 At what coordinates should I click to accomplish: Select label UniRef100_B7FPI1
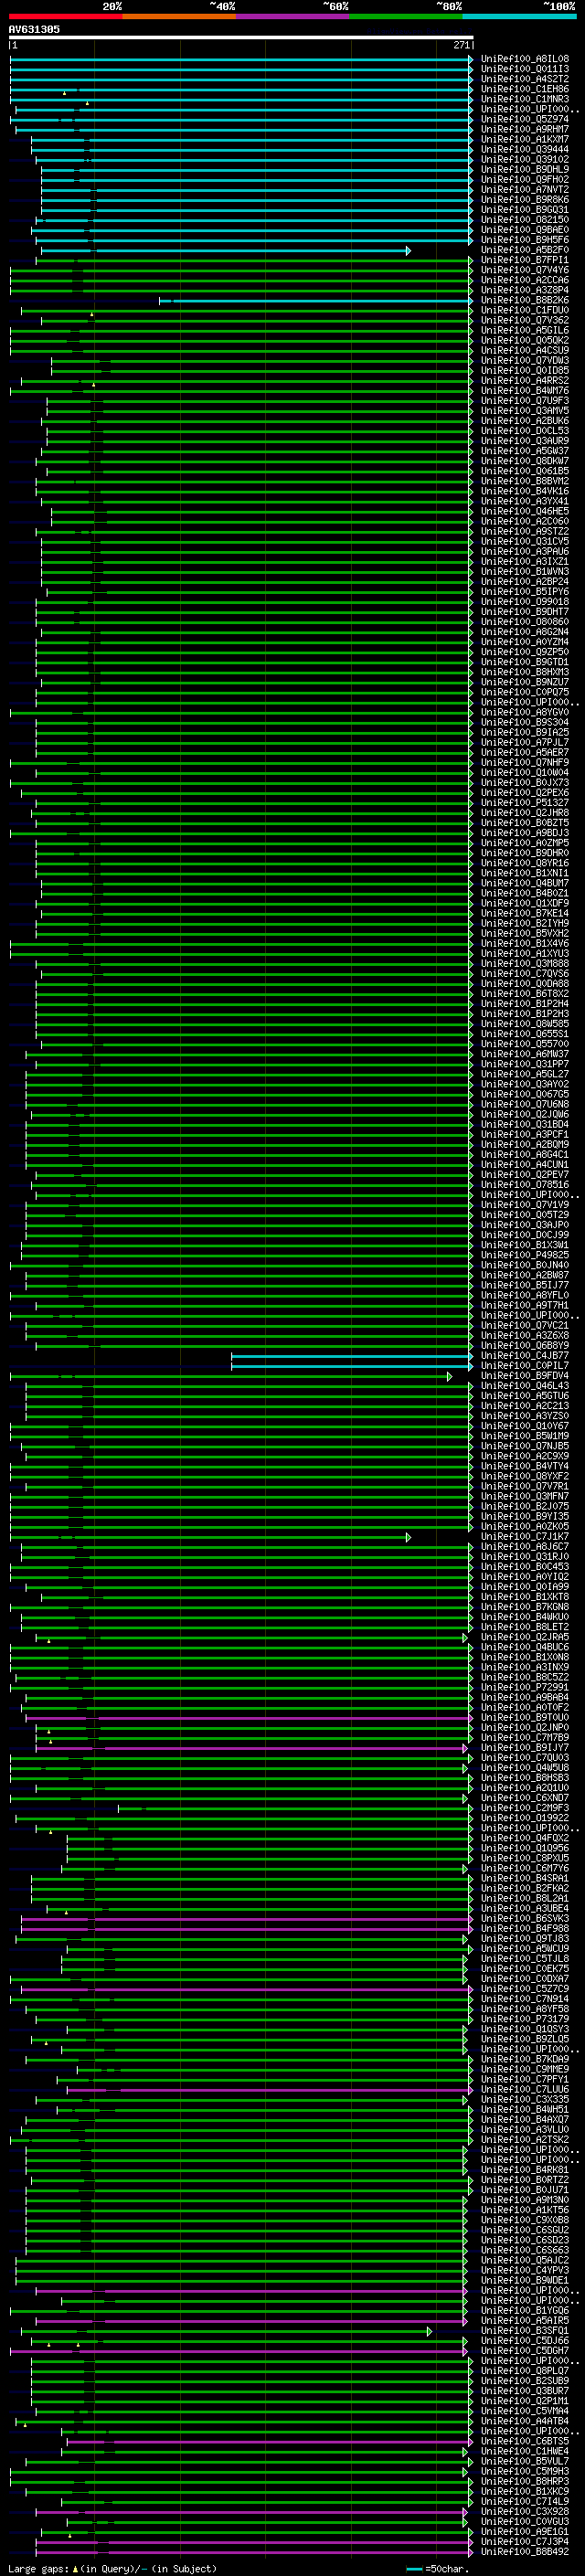click(x=524, y=260)
